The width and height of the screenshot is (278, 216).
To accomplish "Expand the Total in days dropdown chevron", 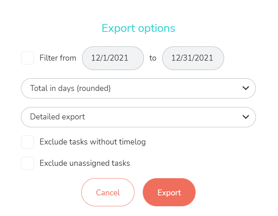I will 246,88.
